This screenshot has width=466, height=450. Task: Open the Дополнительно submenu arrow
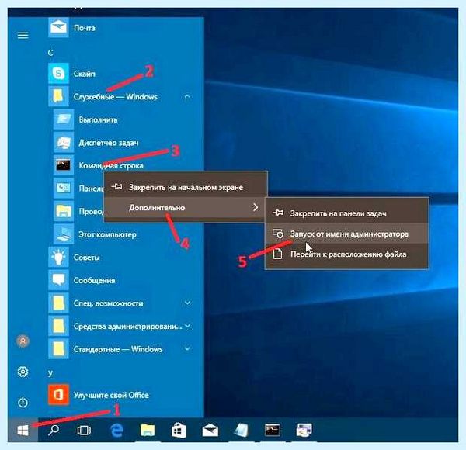click(x=256, y=207)
